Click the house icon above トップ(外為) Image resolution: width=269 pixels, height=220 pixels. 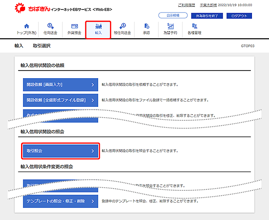pos(26,26)
